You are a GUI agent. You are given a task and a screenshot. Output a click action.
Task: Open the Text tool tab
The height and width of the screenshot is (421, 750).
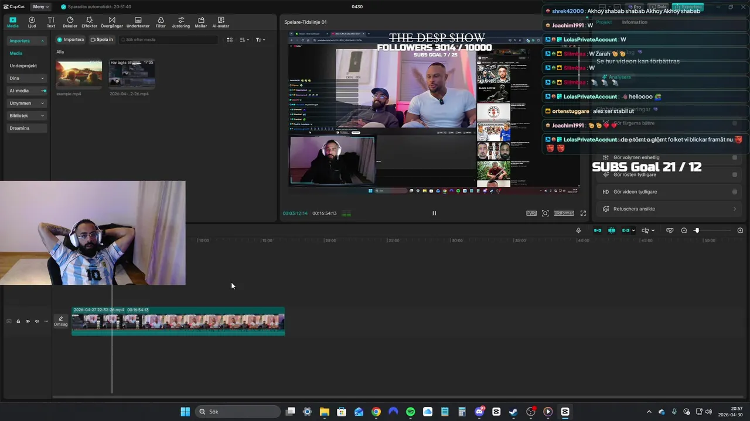(51, 22)
